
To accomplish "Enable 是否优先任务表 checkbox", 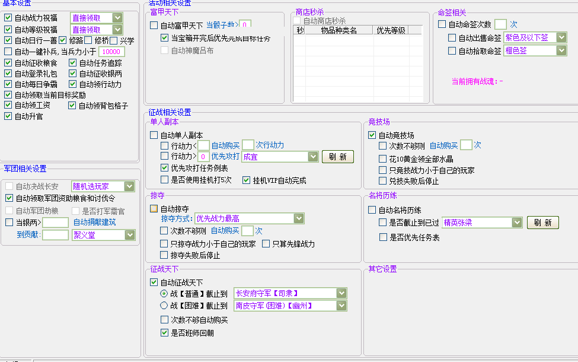I will tap(384, 237).
